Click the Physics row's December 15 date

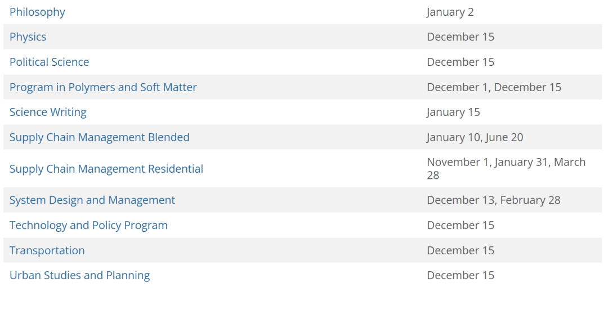[461, 37]
